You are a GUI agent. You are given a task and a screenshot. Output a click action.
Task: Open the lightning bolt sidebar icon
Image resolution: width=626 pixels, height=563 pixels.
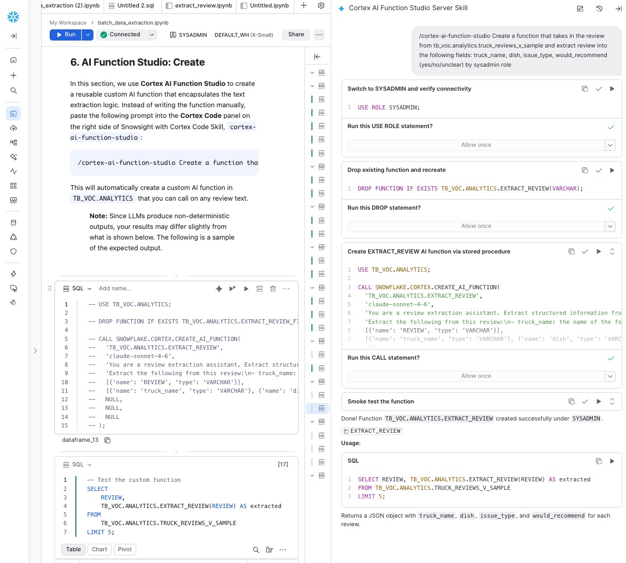coord(13,274)
